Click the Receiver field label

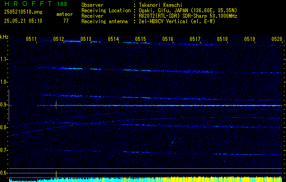(92, 16)
